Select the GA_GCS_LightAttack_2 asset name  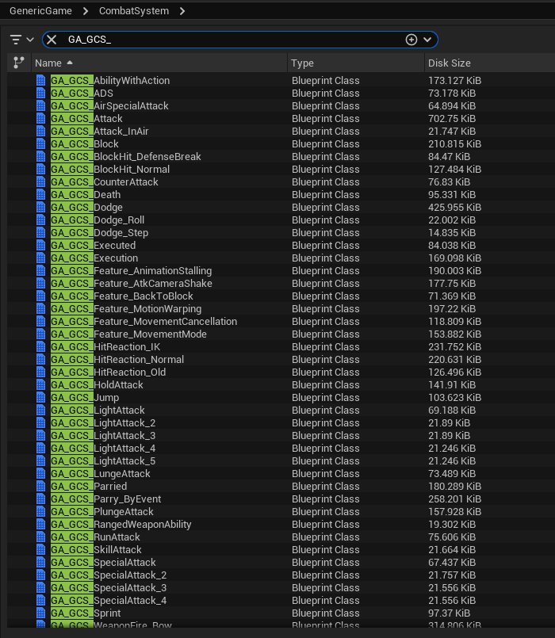point(103,422)
